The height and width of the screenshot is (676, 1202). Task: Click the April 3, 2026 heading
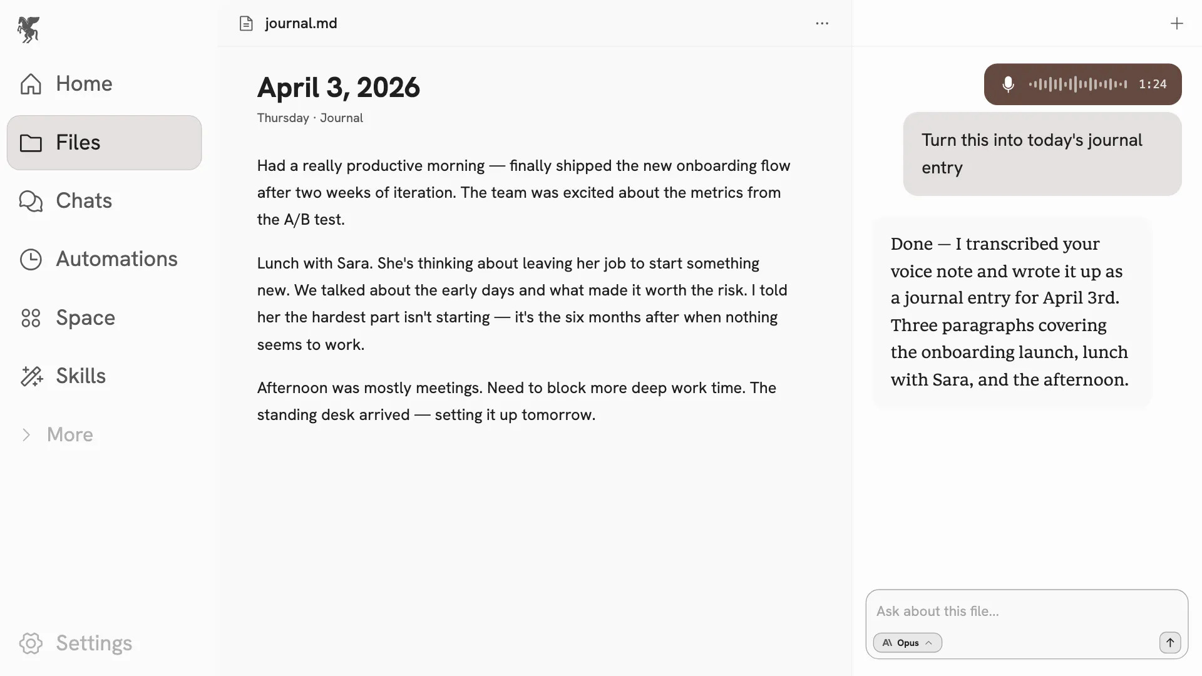click(x=339, y=88)
